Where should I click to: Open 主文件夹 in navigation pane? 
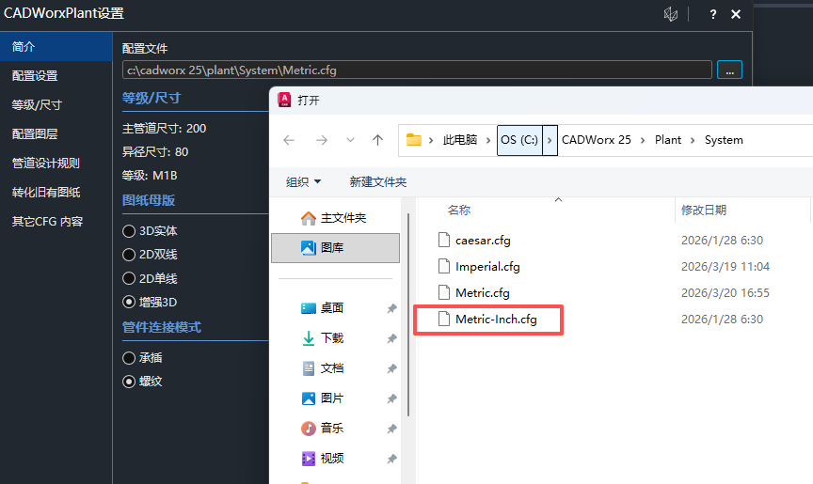(x=335, y=218)
